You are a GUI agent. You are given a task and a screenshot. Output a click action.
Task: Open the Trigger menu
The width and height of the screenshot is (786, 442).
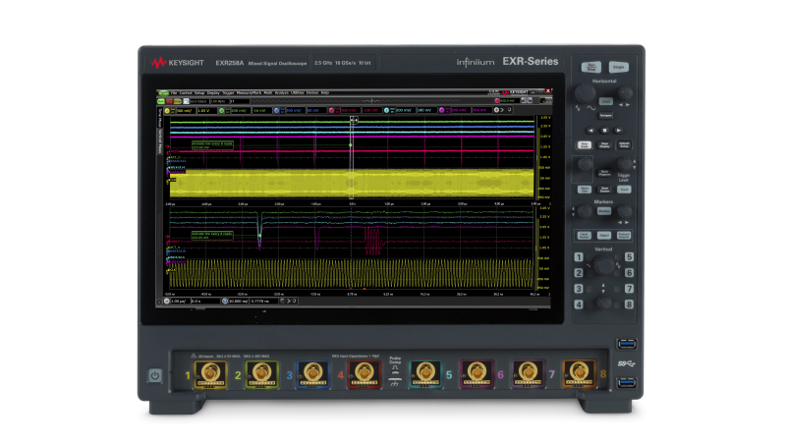[x=228, y=92]
